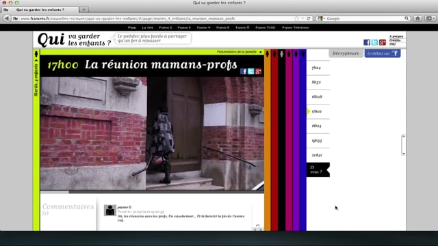The width and height of the screenshot is (438, 246).
Task: Click the 'A propos' link
Action: [x=396, y=36]
